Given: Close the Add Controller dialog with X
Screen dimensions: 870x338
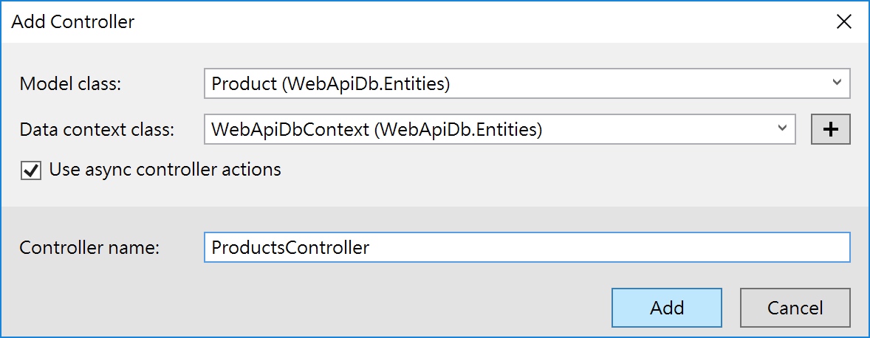Looking at the screenshot, I should [x=844, y=21].
